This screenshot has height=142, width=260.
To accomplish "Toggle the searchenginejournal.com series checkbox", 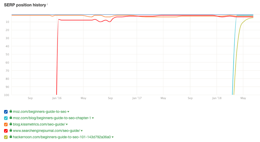I will (x=6, y=131).
